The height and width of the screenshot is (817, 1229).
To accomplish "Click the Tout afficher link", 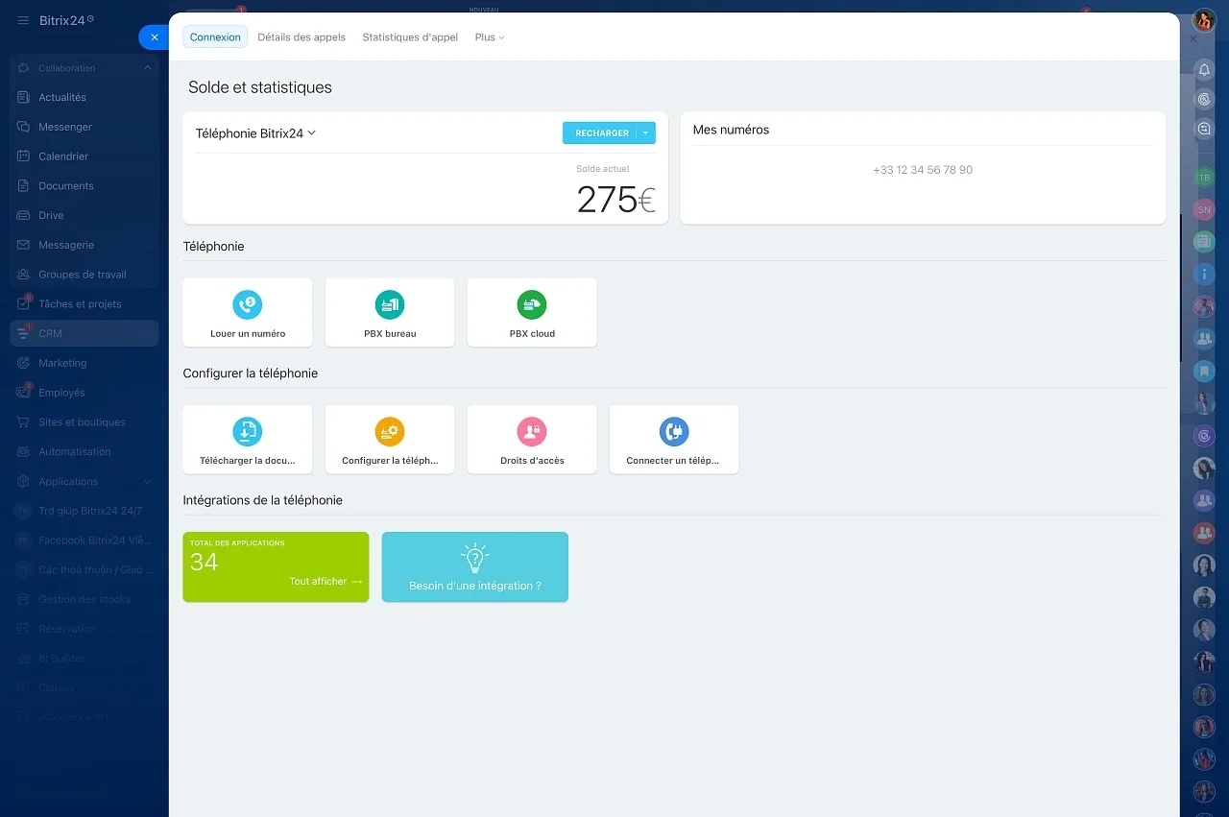I will [325, 582].
